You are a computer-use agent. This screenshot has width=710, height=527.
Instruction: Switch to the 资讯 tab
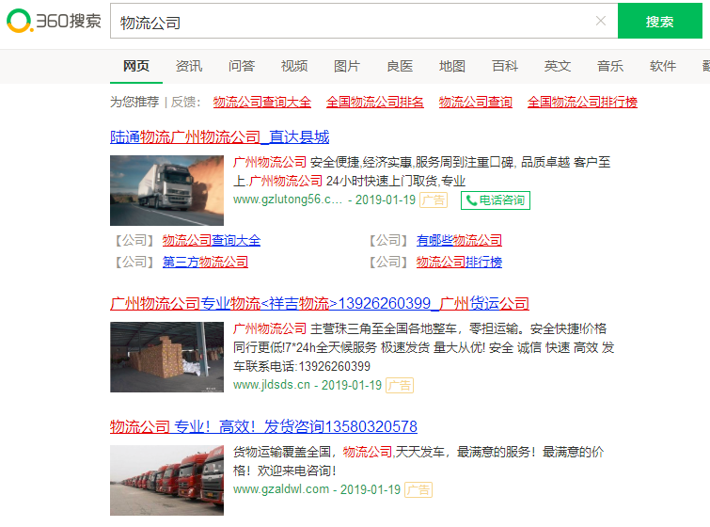[189, 66]
